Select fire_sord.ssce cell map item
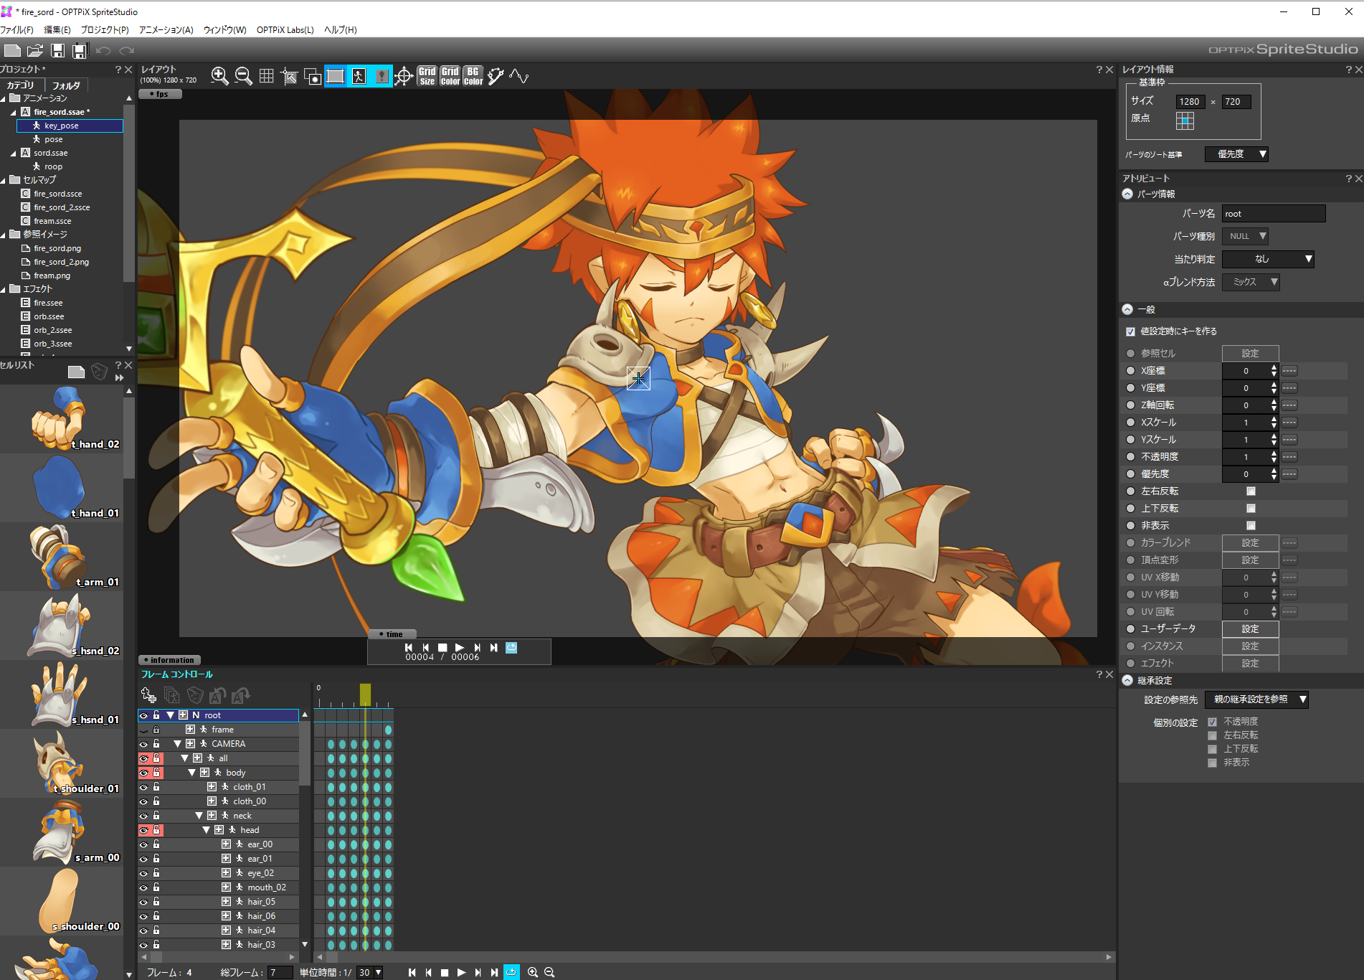Image resolution: width=1364 pixels, height=980 pixels. tap(58, 194)
